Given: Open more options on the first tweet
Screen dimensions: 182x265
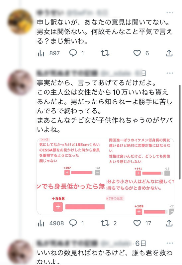Looking at the screenshot, I should (170, 13).
